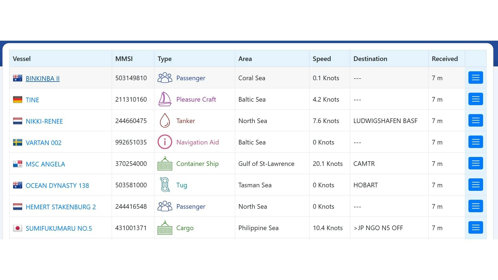Click the Cargo type label
The image size is (498, 280).
point(185,228)
